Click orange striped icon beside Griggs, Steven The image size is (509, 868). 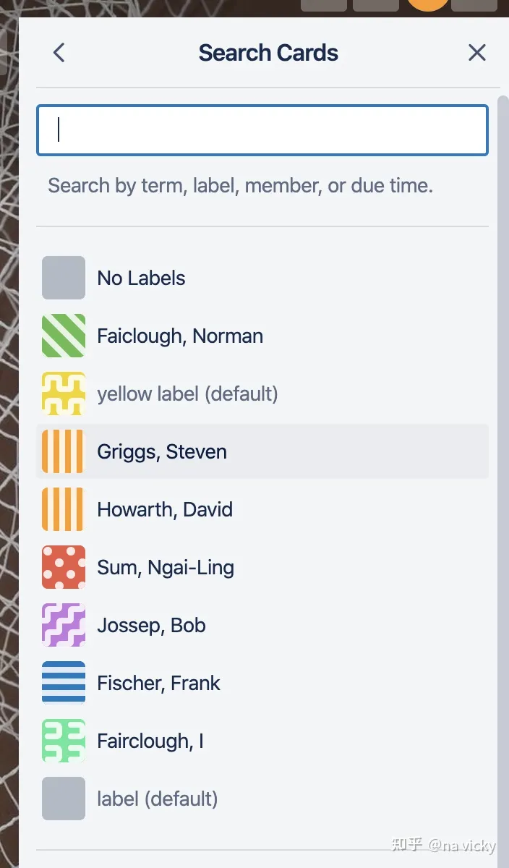tap(64, 451)
